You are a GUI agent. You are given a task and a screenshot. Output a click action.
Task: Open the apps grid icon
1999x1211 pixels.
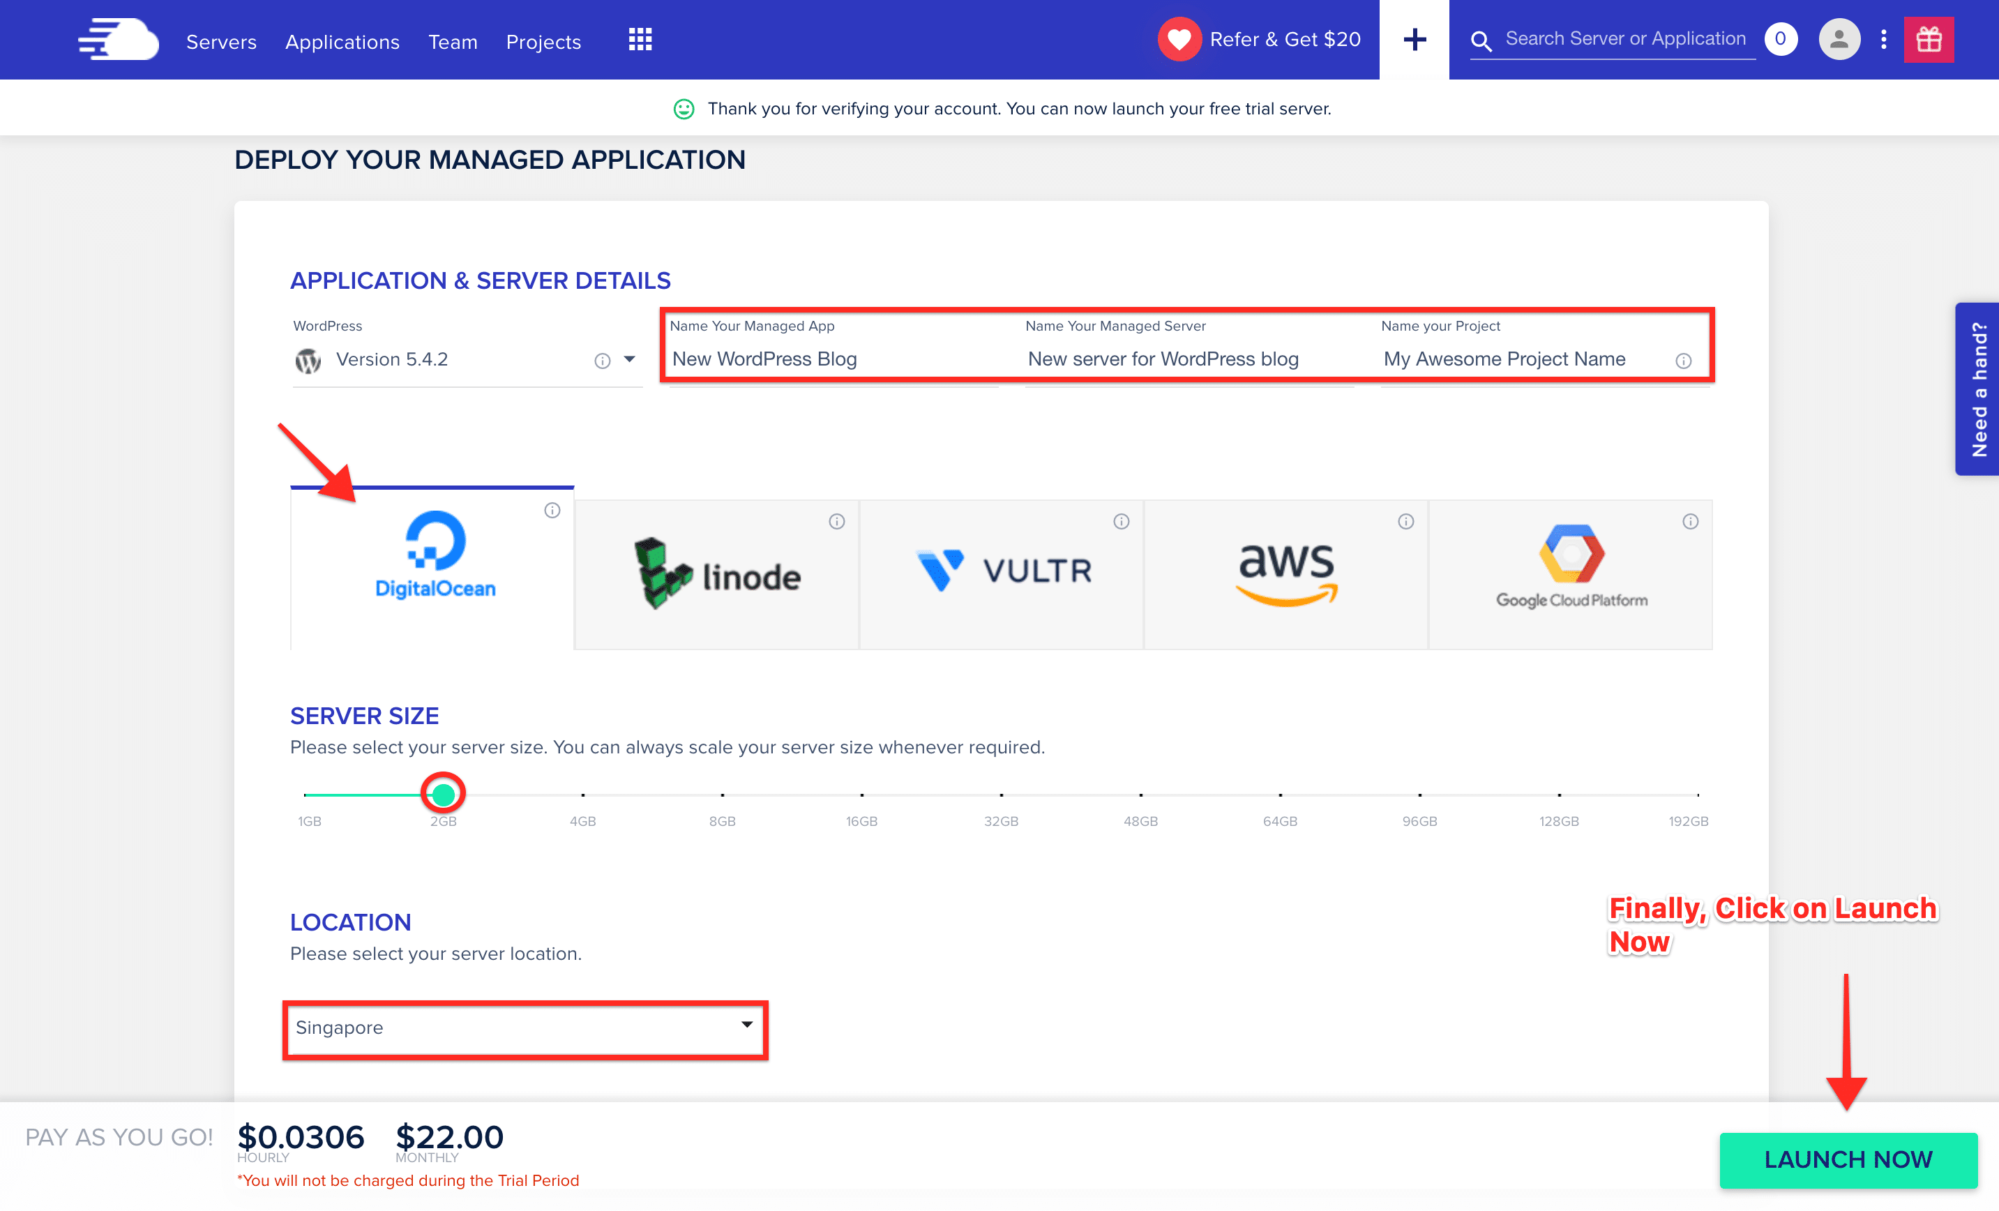point(640,40)
